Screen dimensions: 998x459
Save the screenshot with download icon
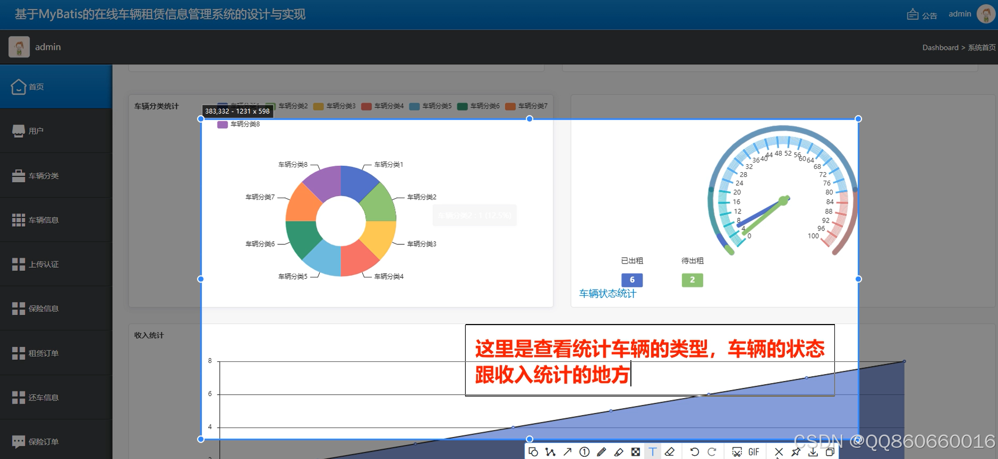point(813,452)
